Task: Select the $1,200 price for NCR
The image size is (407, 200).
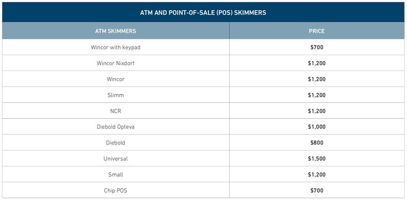Action: click(x=317, y=111)
